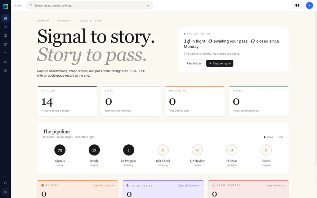Open the inbox tray icon in sidebar
Image resolution: width=317 pixels, height=198 pixels.
(5, 27)
